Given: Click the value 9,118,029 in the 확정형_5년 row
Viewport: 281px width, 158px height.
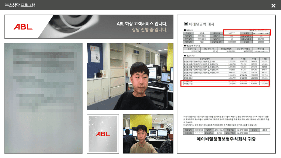Looking at the screenshot, I should 232,75.
